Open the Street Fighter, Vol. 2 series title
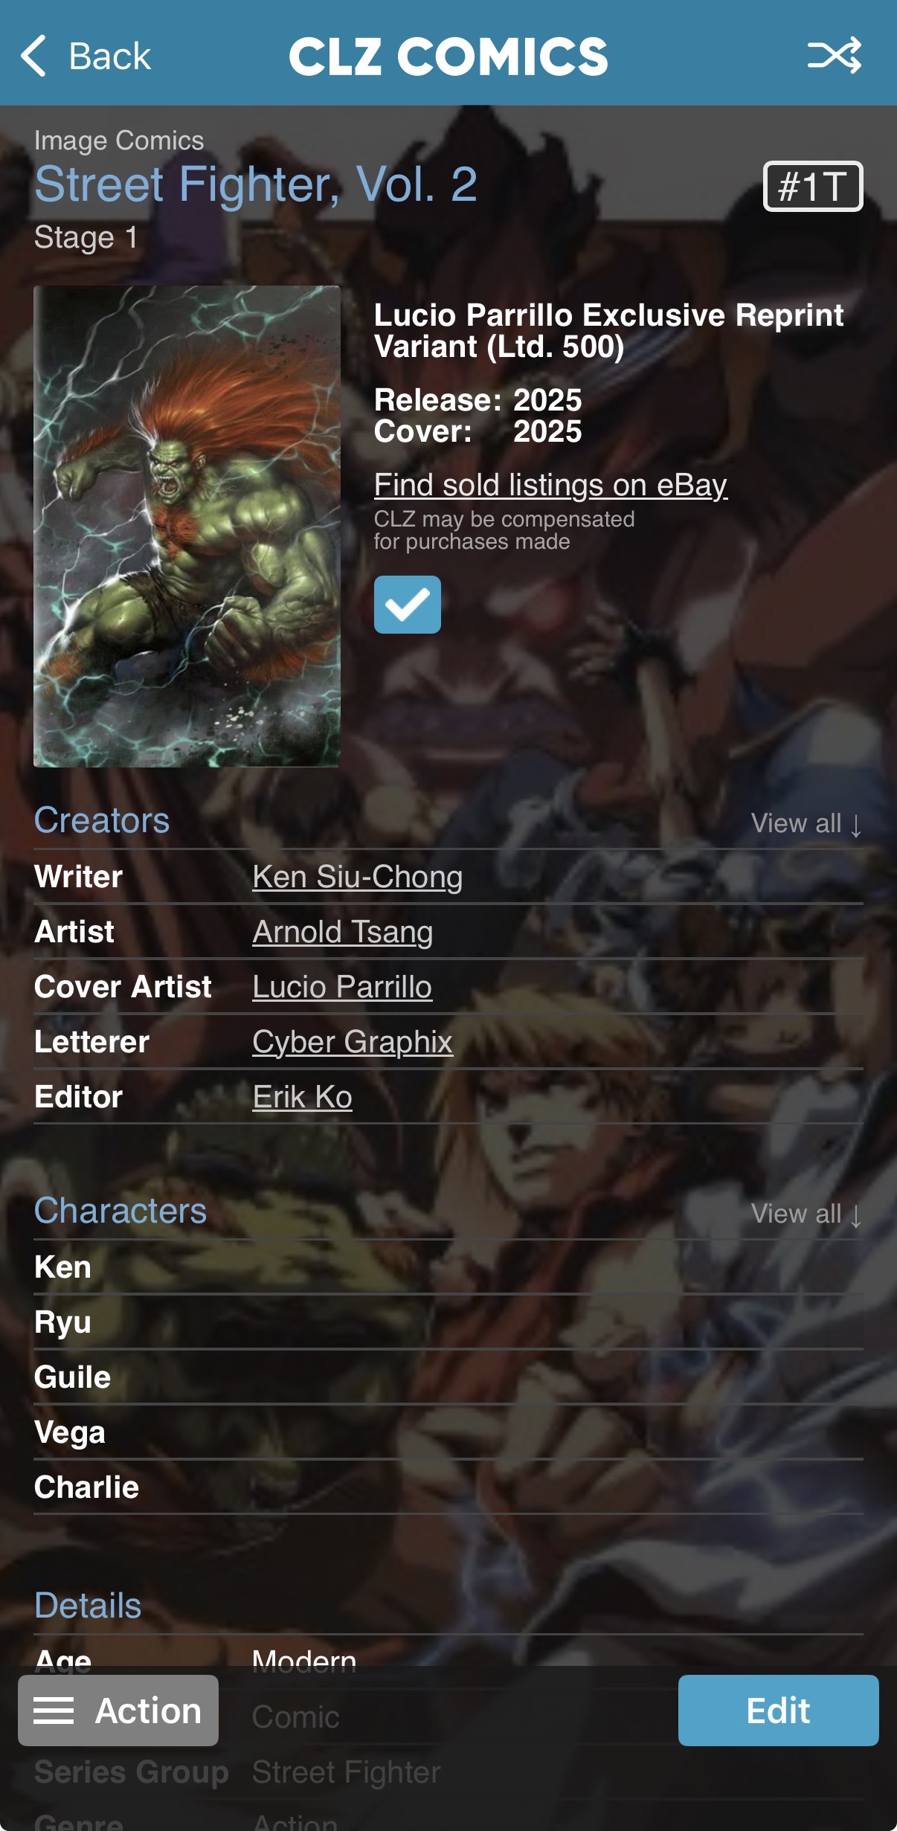This screenshot has height=1831, width=897. (x=256, y=184)
